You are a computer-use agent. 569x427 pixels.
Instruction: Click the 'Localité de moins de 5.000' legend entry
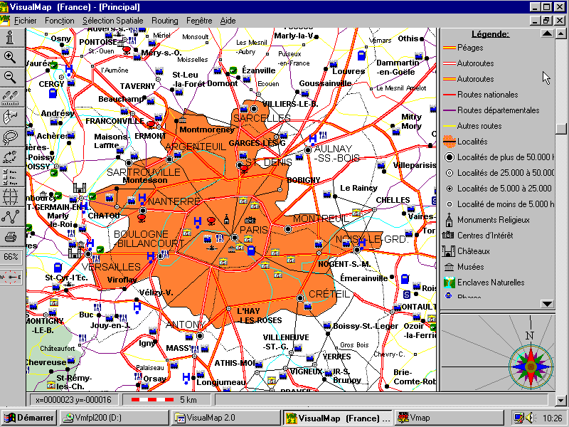tap(499, 204)
